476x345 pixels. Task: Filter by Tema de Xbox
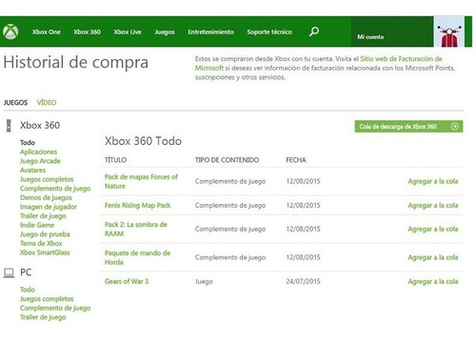(41, 244)
